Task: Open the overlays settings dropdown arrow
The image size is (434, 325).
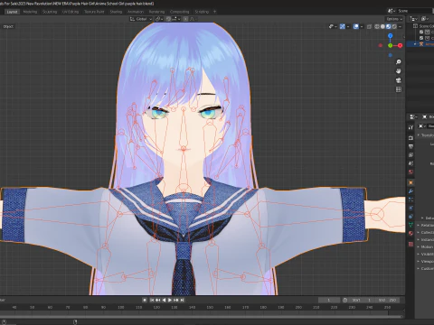Action: click(362, 26)
